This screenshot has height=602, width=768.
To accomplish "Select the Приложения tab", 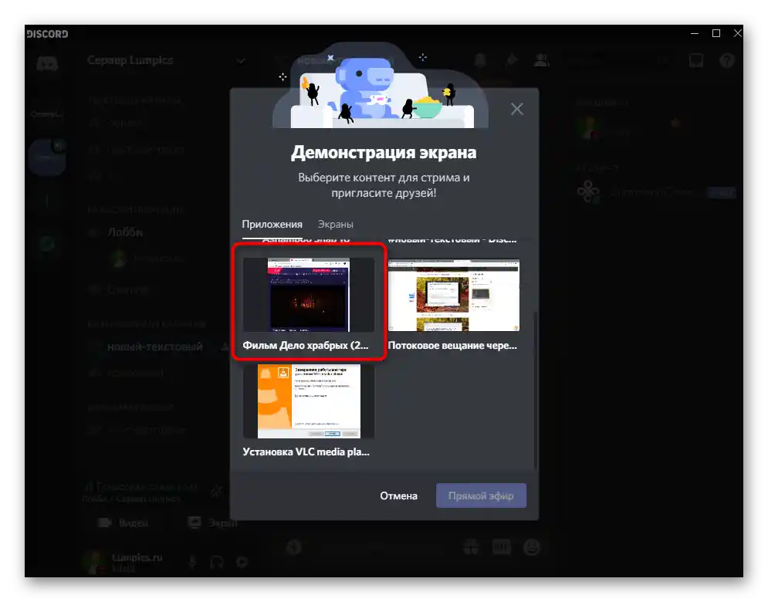I will (x=272, y=224).
